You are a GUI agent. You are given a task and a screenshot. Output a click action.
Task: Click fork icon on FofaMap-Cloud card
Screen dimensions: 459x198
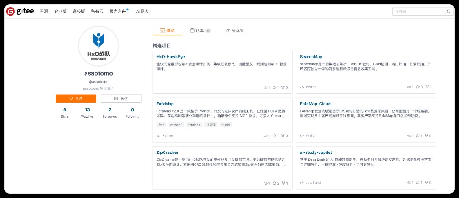click(427, 136)
